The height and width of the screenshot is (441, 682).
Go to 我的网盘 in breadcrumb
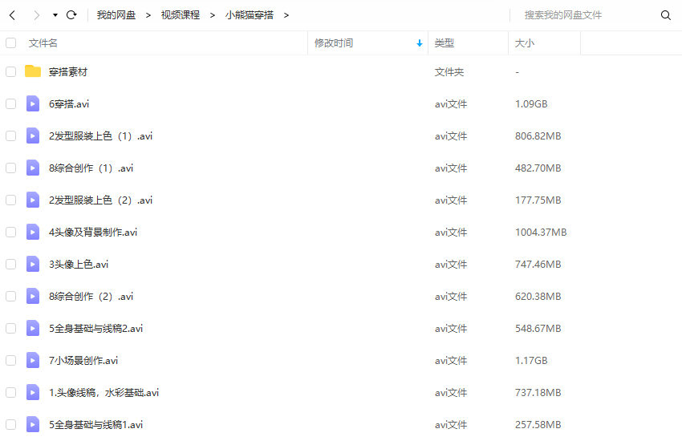pos(116,15)
